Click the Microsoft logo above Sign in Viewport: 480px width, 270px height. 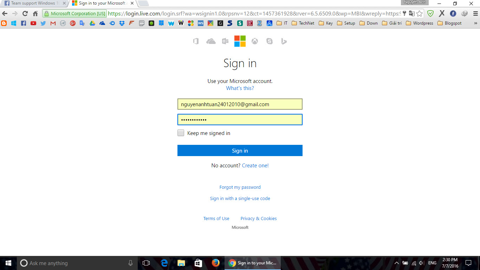[x=240, y=41]
